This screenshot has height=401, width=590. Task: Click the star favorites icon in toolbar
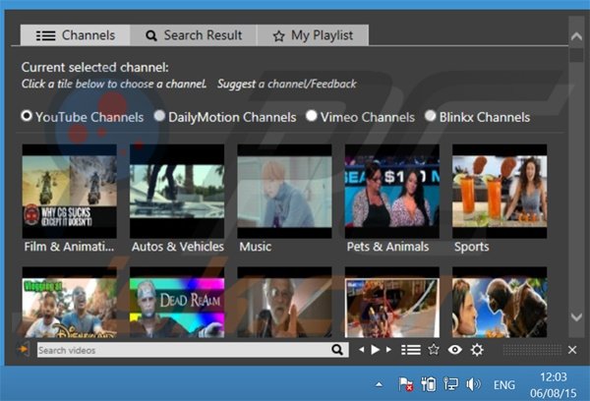434,350
